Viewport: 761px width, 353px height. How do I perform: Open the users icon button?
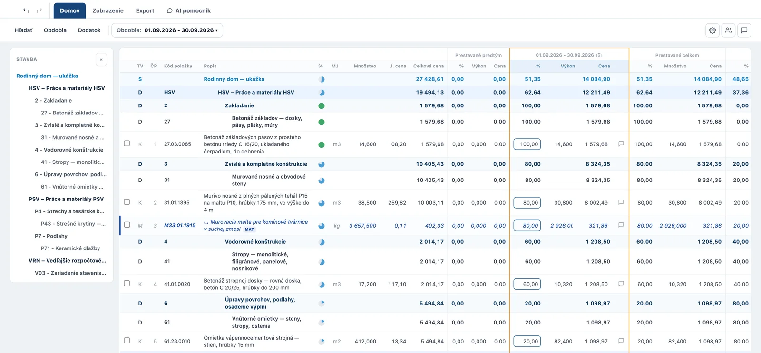(728, 30)
